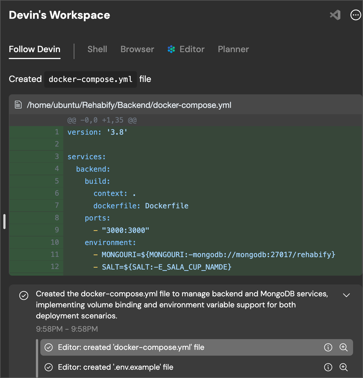Zoom into the docker-compose.yml step
The height and width of the screenshot is (378, 363).
344,347
